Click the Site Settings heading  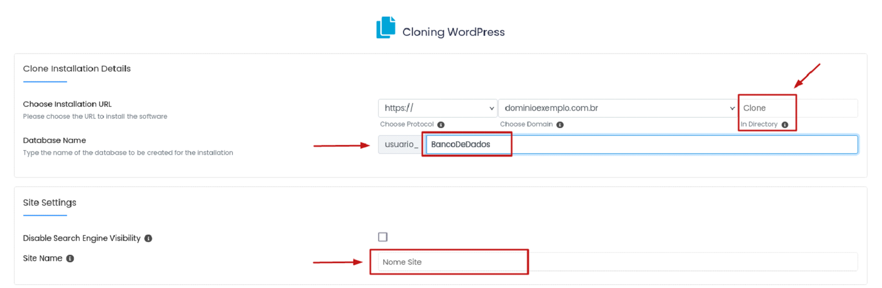[x=49, y=203]
